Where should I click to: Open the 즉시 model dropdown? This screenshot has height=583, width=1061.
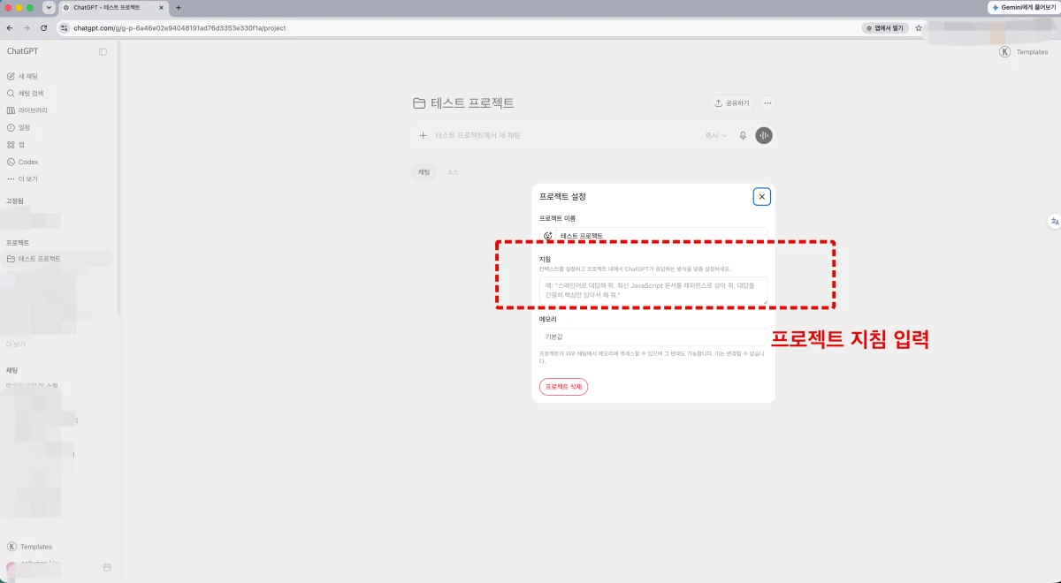click(715, 135)
